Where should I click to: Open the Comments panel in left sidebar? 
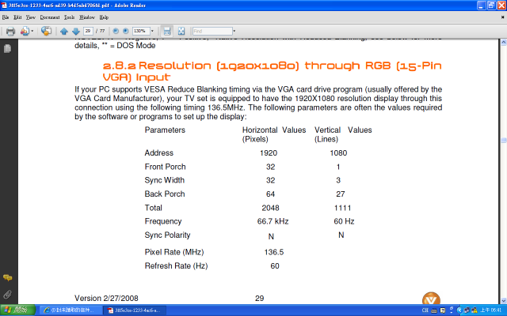[7, 277]
